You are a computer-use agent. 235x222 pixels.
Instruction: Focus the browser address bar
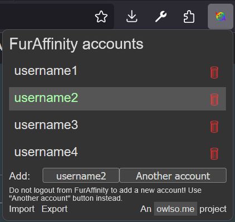coord(46,16)
